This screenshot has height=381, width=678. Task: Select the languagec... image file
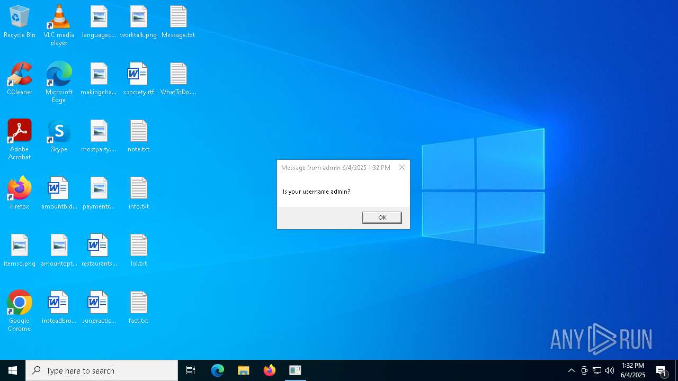(x=99, y=22)
